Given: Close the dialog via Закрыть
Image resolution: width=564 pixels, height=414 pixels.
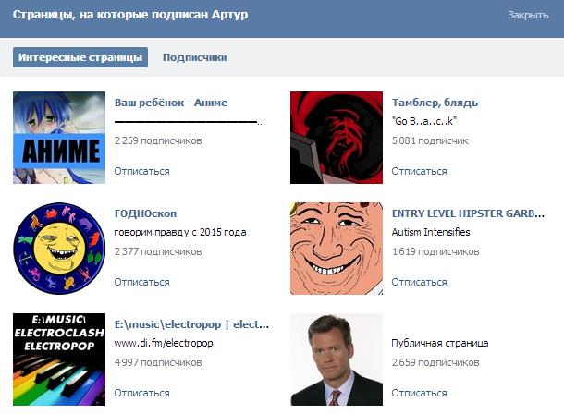Looking at the screenshot, I should [528, 15].
